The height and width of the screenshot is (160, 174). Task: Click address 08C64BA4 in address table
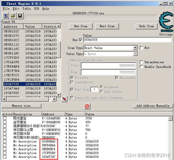click(49, 145)
